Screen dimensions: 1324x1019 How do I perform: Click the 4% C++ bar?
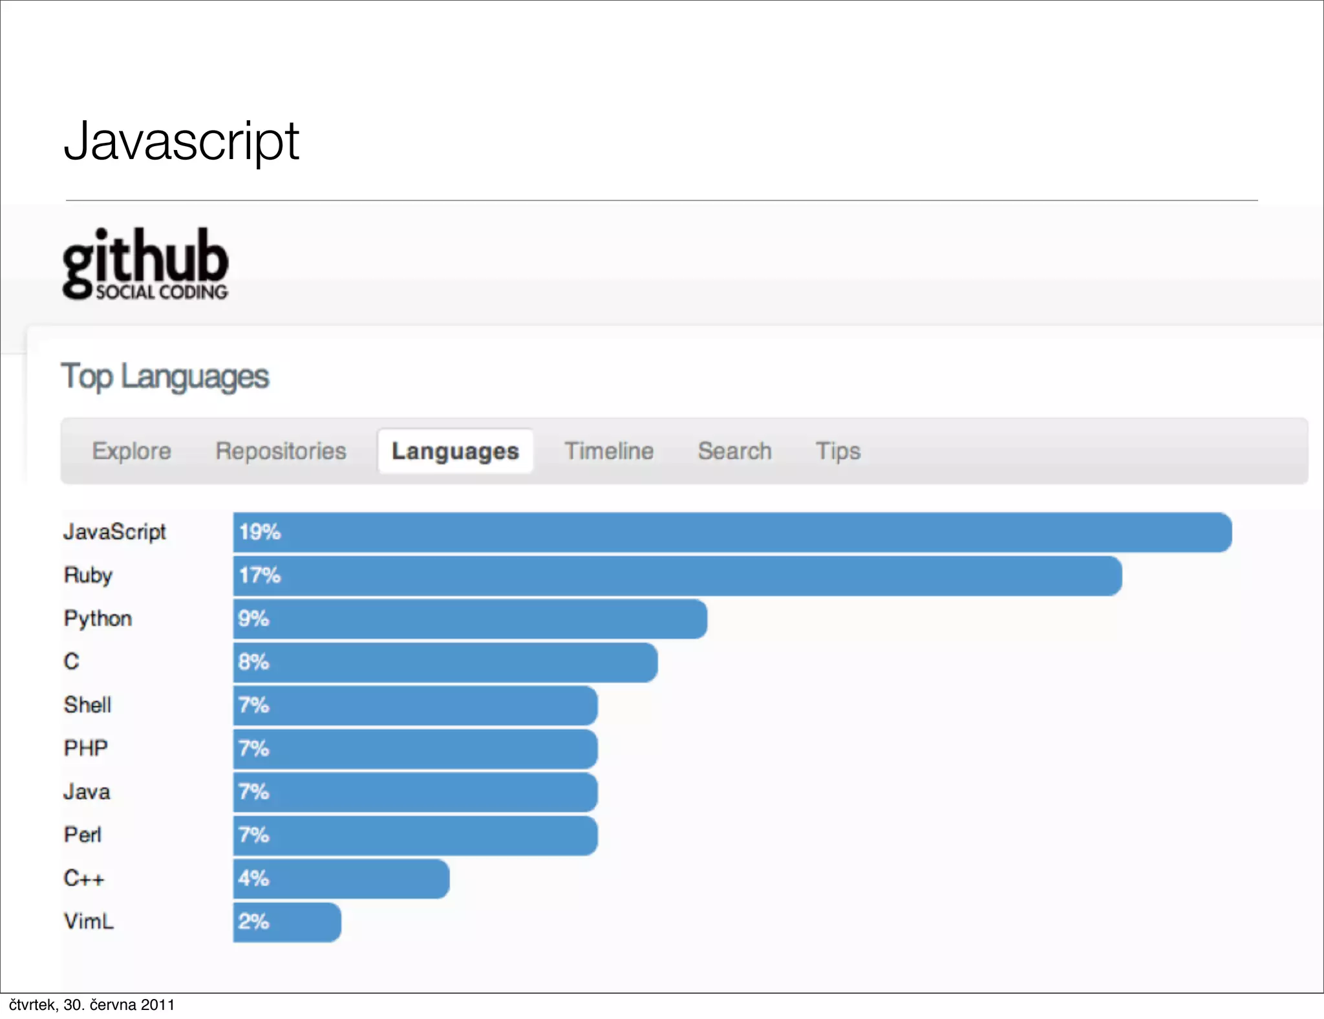click(x=341, y=879)
